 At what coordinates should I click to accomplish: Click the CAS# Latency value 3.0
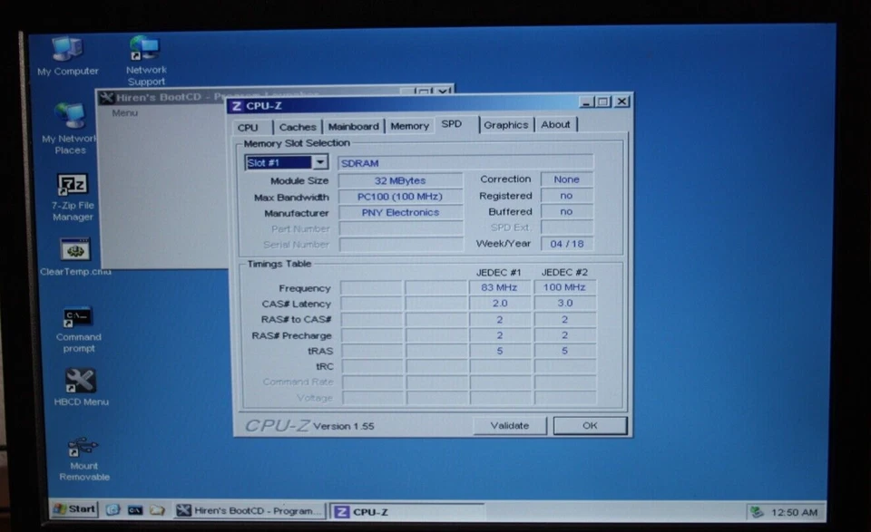pyautogui.click(x=564, y=303)
